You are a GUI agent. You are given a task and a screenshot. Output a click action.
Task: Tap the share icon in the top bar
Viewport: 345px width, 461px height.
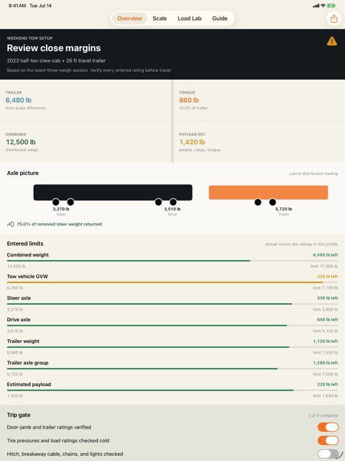point(333,19)
